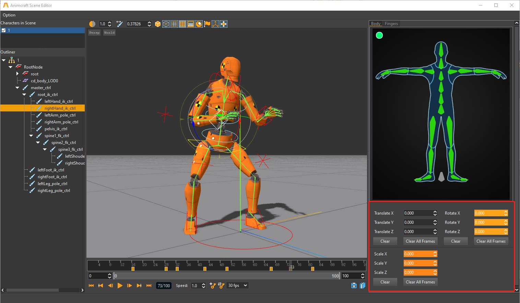This screenshot has width=520, height=303.
Task: Click the green circle in body picker
Action: pyautogui.click(x=379, y=35)
